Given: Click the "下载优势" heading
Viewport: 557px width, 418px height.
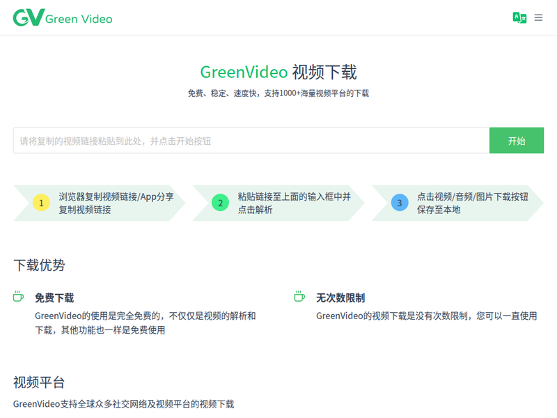Looking at the screenshot, I should pos(39,265).
